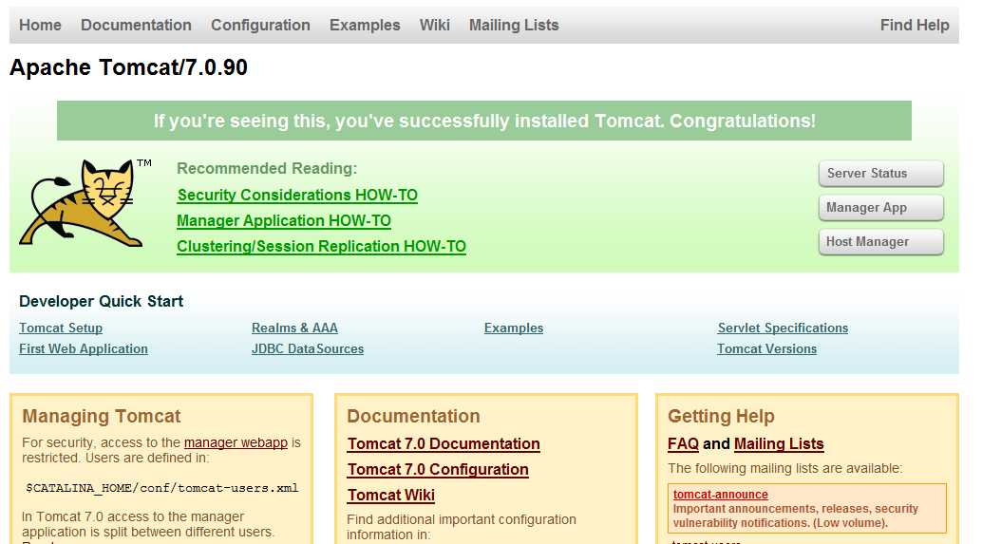This screenshot has height=544, width=1001.
Task: Click the Documentation box heading
Action: coord(414,416)
